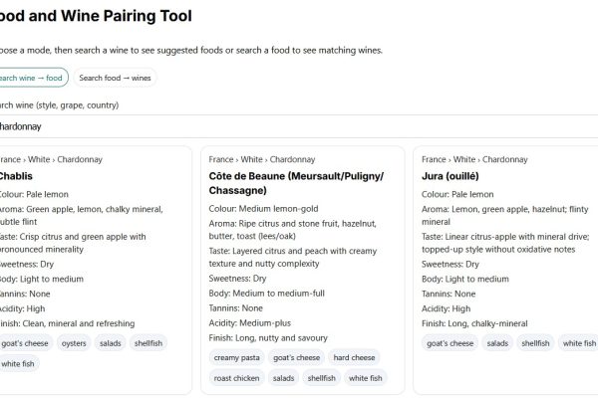The width and height of the screenshot is (598, 398).
Task: Click the search wine (style, grape, country) label
Action: click(x=59, y=105)
